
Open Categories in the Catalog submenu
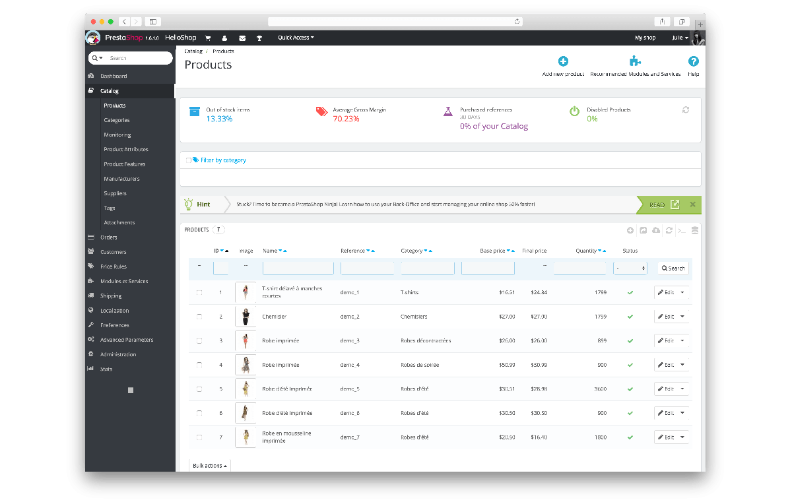[x=117, y=120]
